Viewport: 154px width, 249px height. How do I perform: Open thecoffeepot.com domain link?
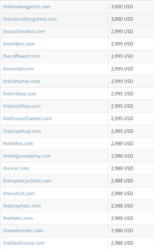[22, 56]
